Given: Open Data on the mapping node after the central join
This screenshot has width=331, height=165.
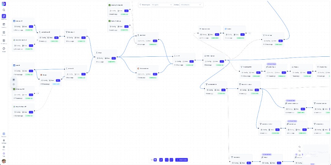Looking at the screenshot, I should 216,62.
